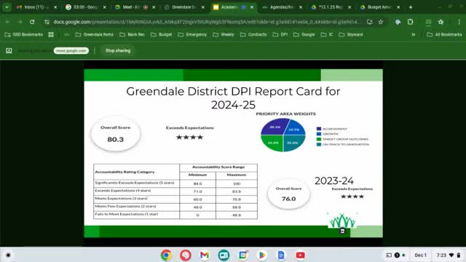Click Stop sharing button
The image size is (466, 262).
pyautogui.click(x=118, y=51)
